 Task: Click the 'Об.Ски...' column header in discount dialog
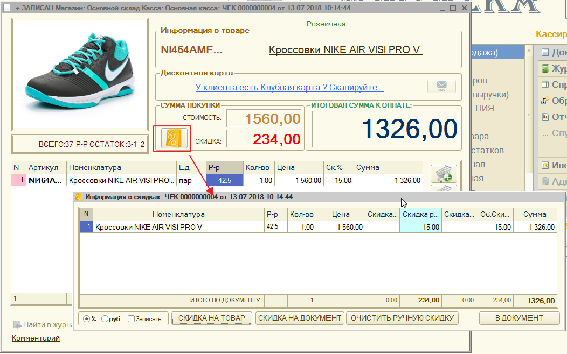[495, 214]
